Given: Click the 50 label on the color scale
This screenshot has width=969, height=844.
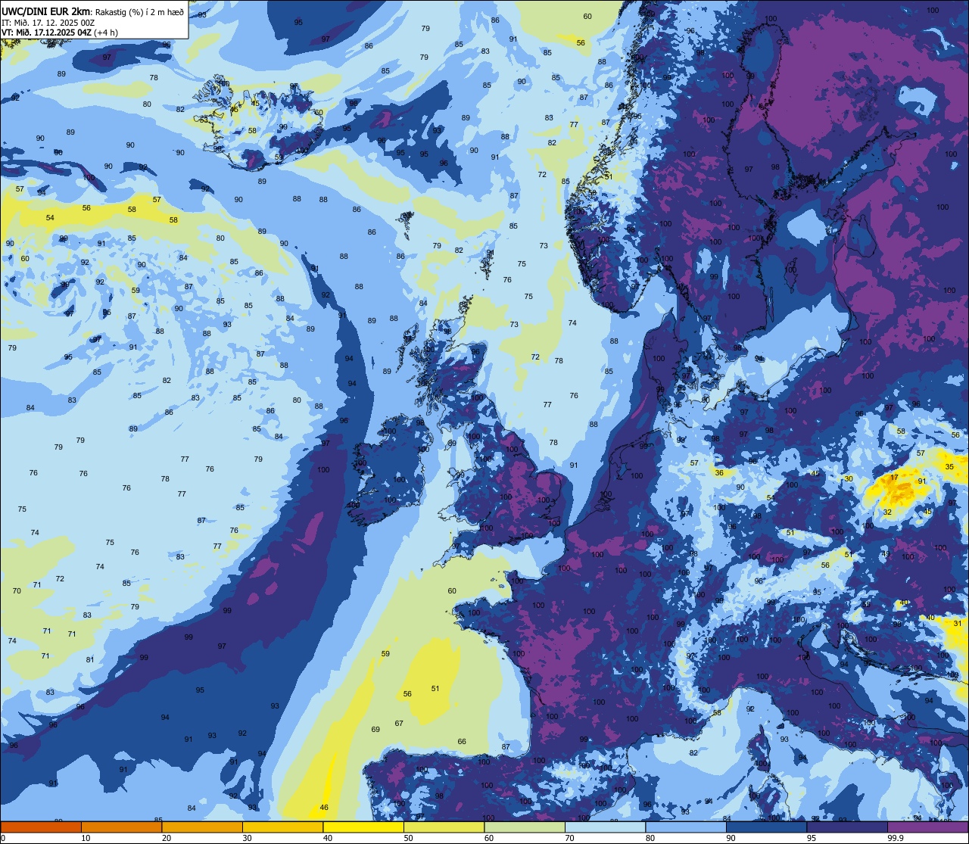Looking at the screenshot, I should pos(408,838).
